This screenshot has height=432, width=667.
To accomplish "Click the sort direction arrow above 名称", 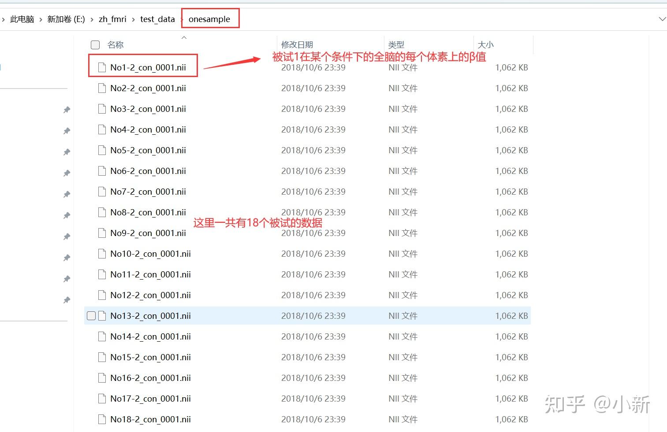I will [184, 38].
